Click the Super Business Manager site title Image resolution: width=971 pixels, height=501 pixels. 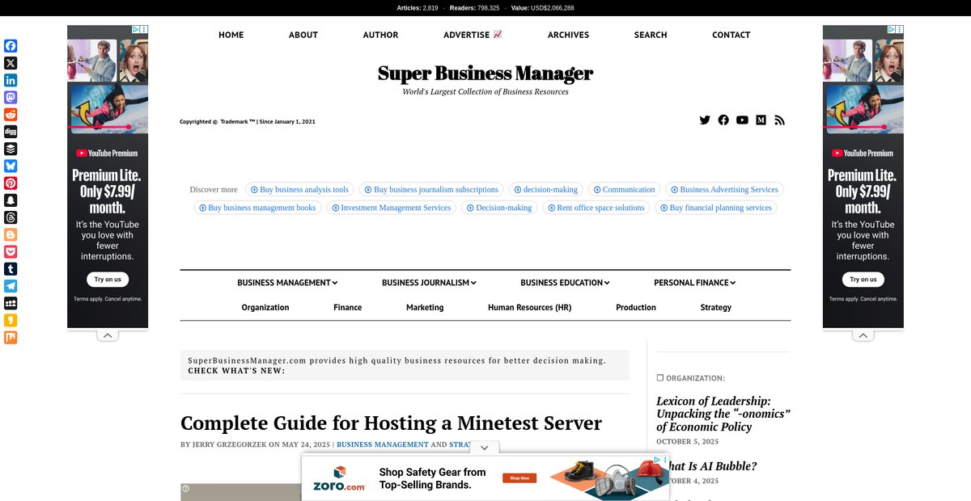[485, 73]
